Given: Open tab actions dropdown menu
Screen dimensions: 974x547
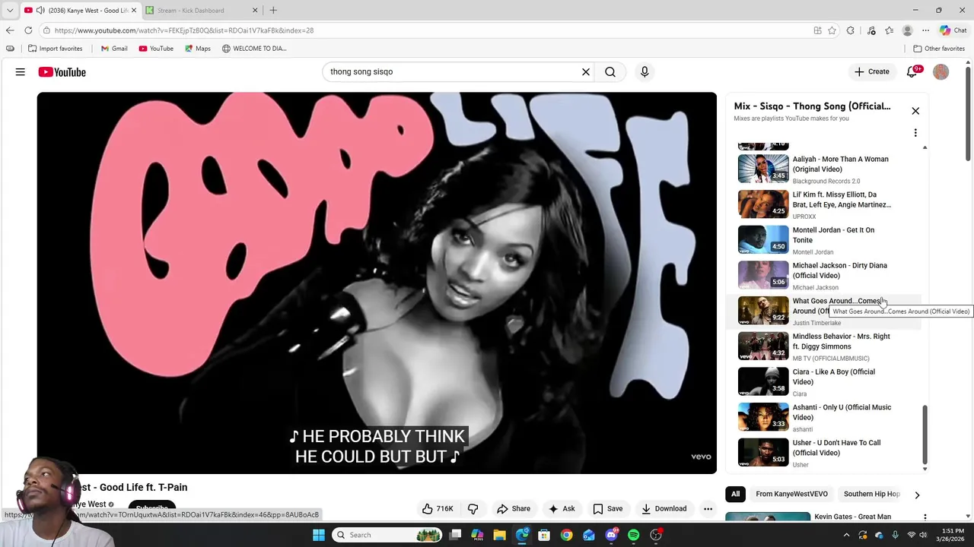Looking at the screenshot, I should pyautogui.click(x=10, y=11).
